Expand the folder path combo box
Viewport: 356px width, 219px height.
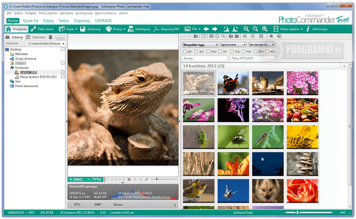[x=63, y=44]
